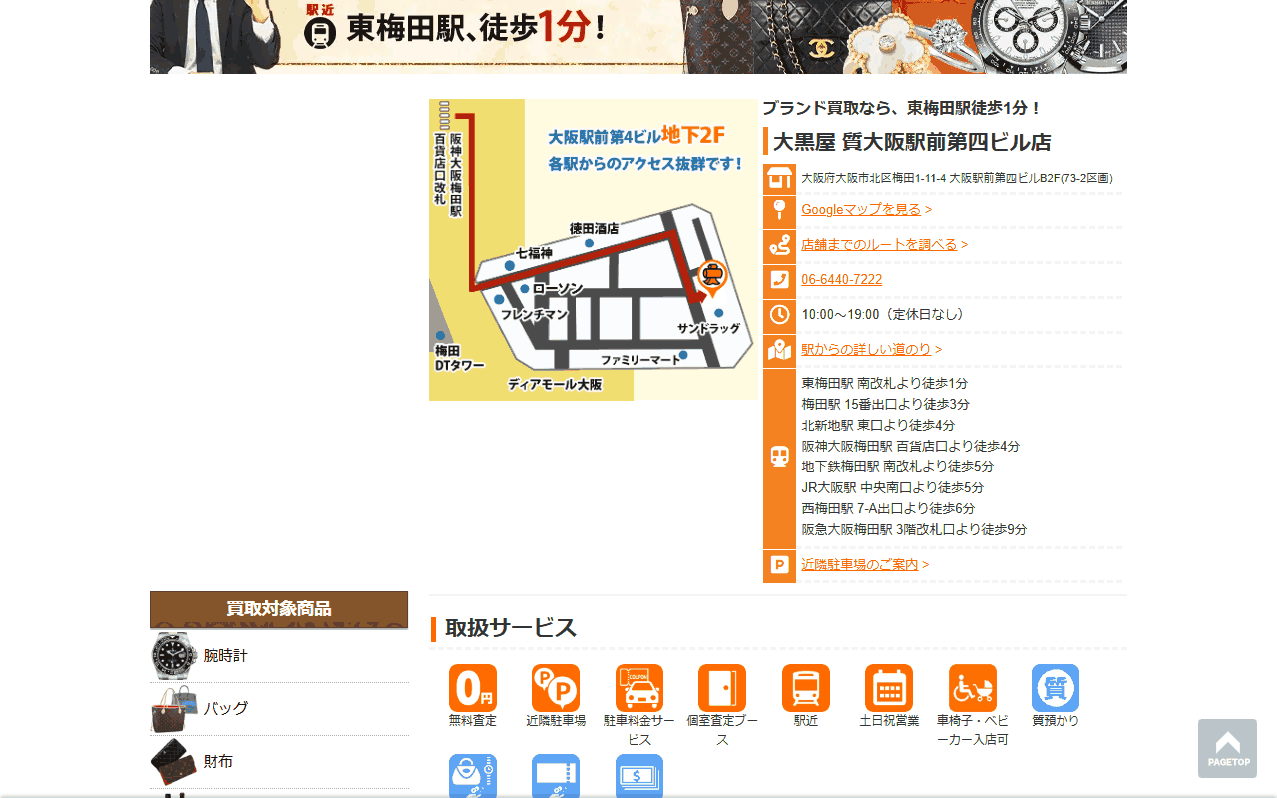The height and width of the screenshot is (798, 1277).
Task: Click the orange map pin icon
Action: coord(779,211)
